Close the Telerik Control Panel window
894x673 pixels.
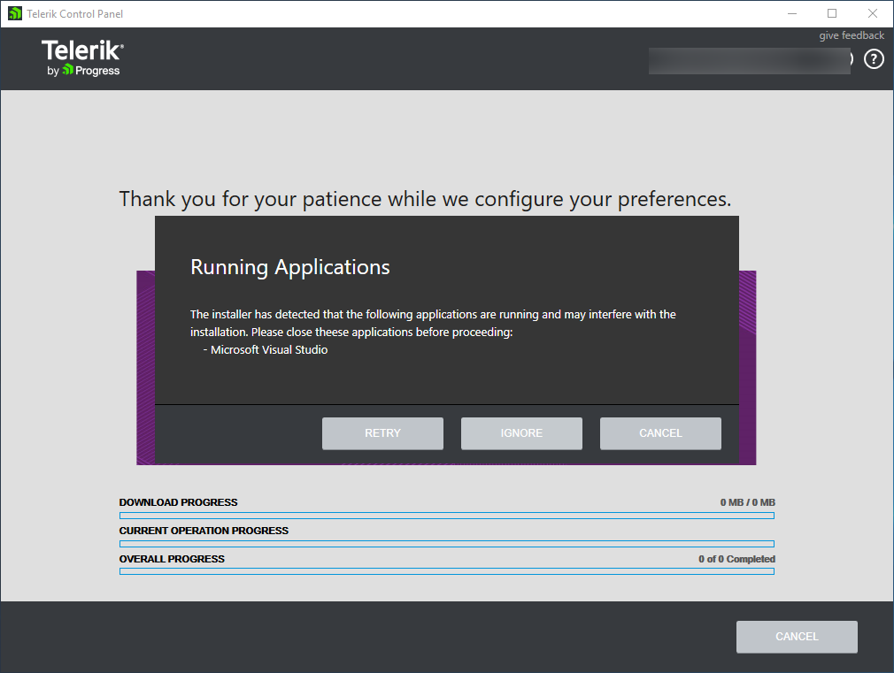(873, 13)
